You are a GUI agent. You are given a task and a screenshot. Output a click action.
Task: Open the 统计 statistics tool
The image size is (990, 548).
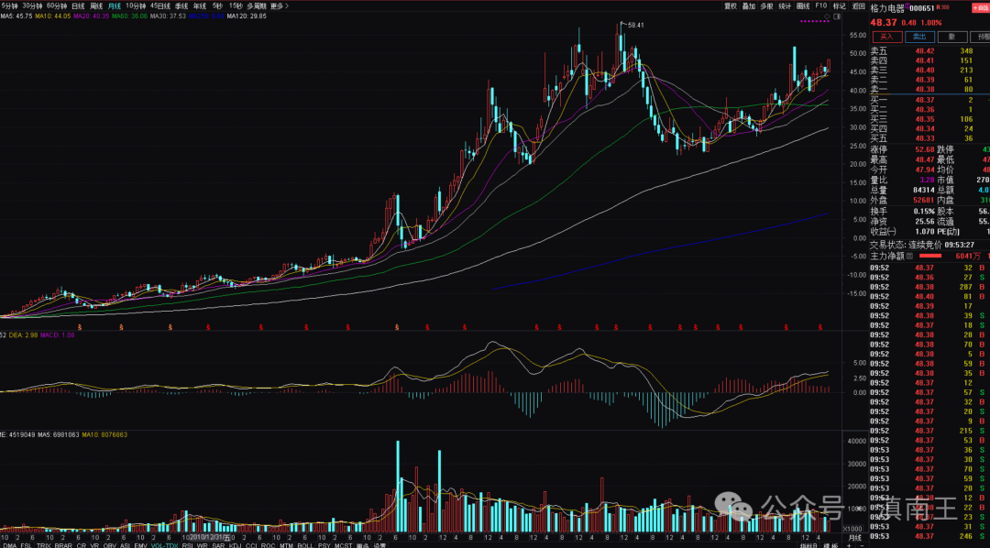point(785,5)
